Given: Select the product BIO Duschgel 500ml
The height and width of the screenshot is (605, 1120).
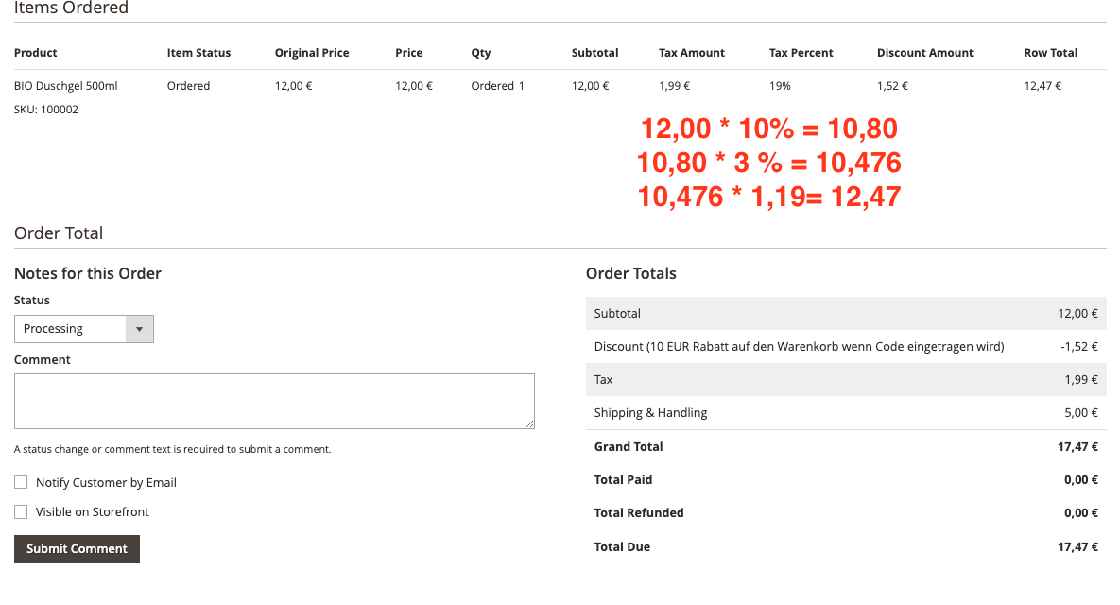Looking at the screenshot, I should point(65,85).
